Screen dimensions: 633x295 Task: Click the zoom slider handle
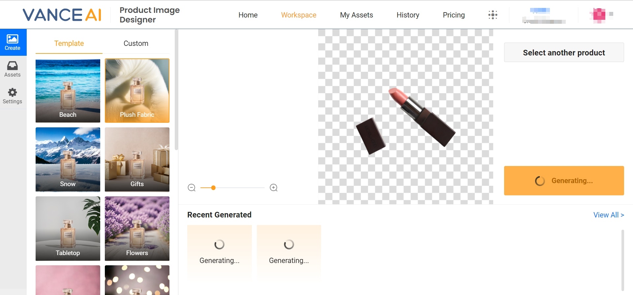tap(213, 188)
